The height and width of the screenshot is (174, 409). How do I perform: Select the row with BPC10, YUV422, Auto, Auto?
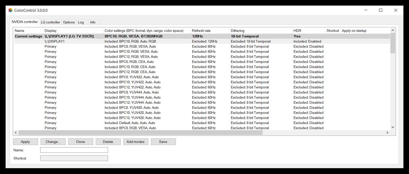pos(202,82)
